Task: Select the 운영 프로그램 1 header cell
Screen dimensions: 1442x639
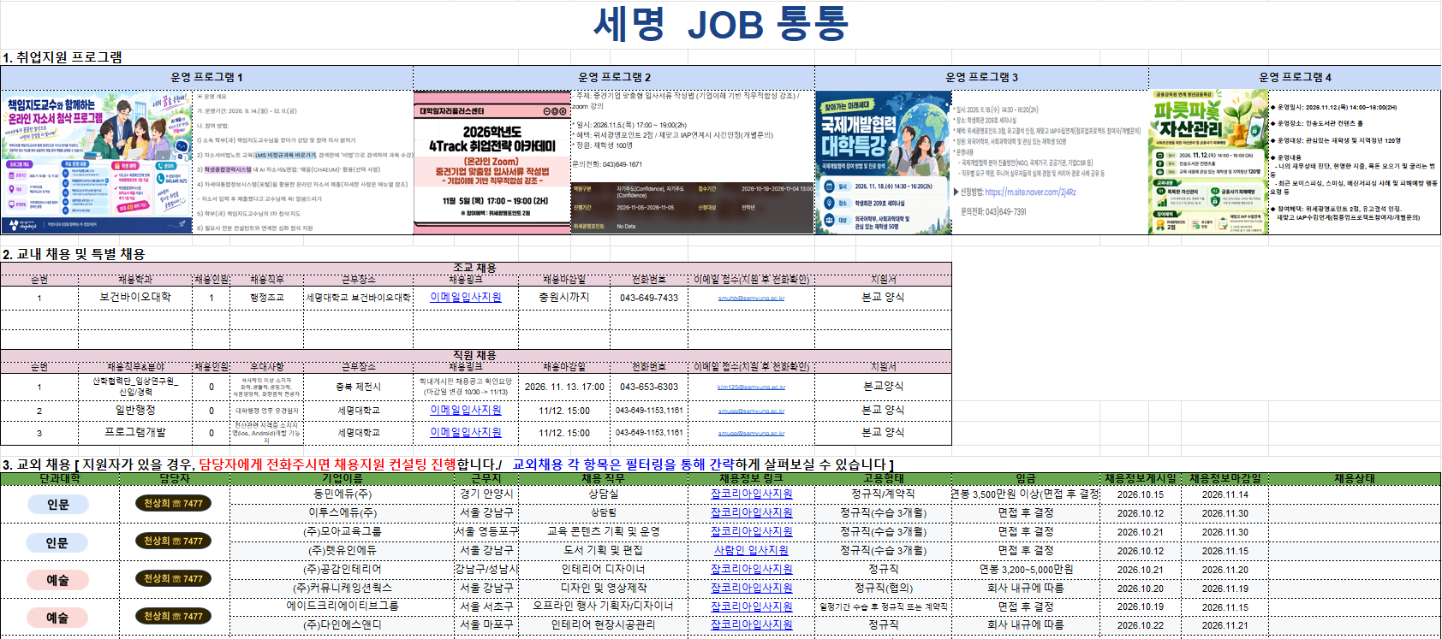Action: (x=207, y=78)
